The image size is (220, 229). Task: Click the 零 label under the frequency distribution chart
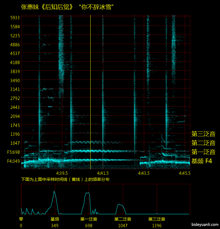[21, 219]
